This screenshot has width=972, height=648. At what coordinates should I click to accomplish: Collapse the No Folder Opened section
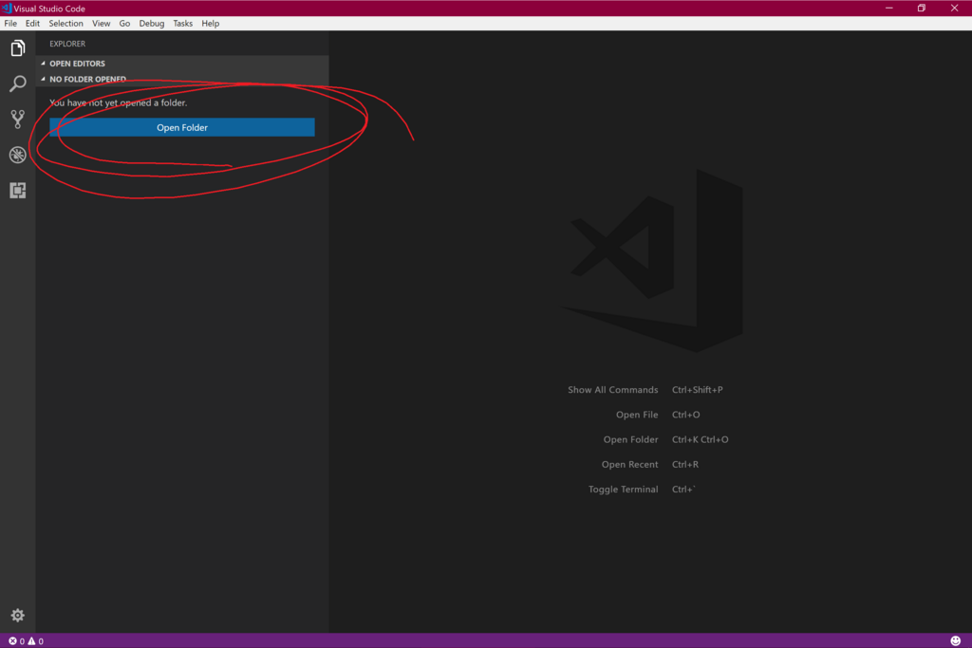(182, 79)
